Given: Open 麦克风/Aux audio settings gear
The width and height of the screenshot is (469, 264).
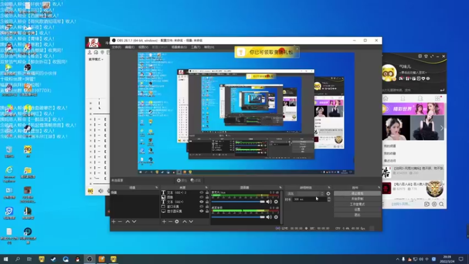Looking at the screenshot, I should [x=276, y=202].
